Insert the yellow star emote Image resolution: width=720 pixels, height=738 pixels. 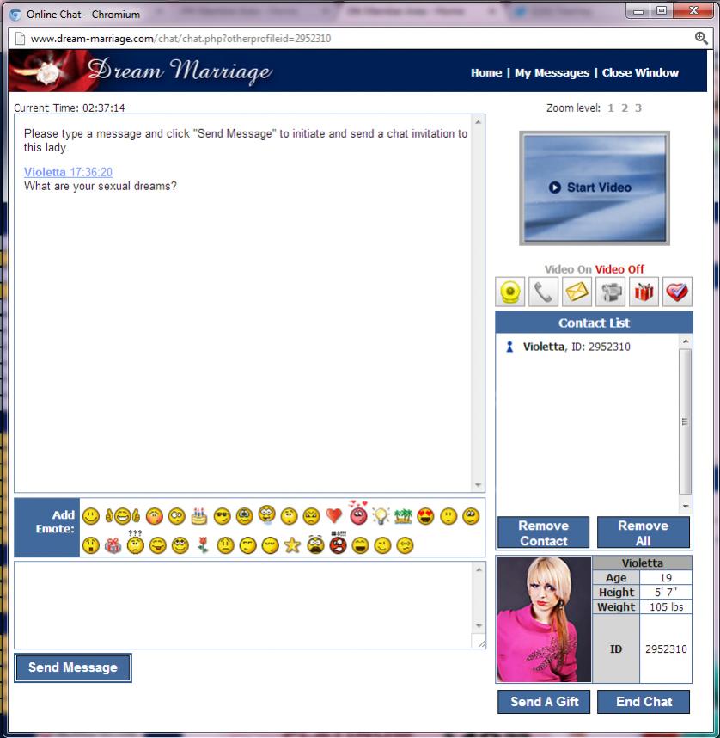coord(292,545)
